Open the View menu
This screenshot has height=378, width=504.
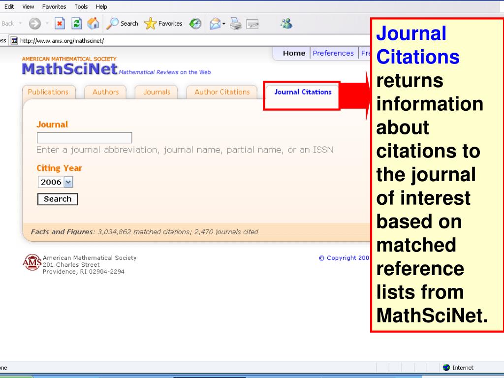pos(28,6)
